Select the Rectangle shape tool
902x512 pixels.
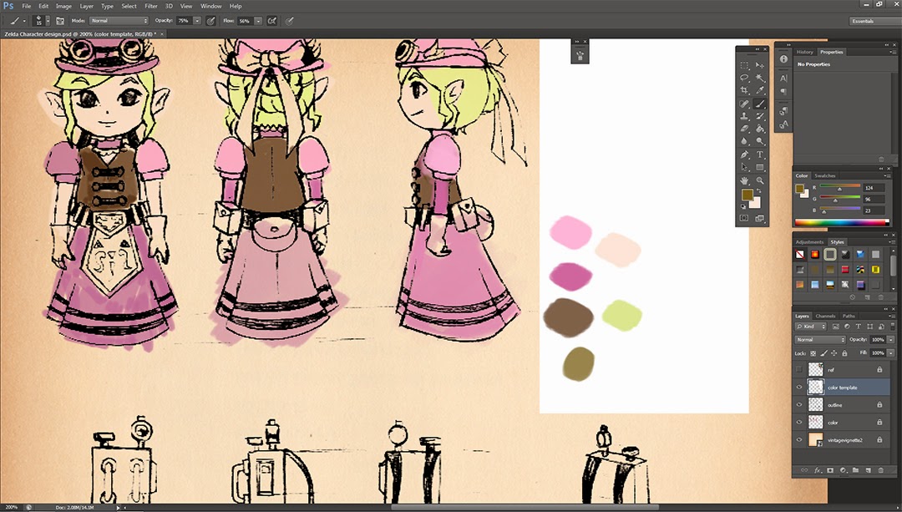[760, 167]
